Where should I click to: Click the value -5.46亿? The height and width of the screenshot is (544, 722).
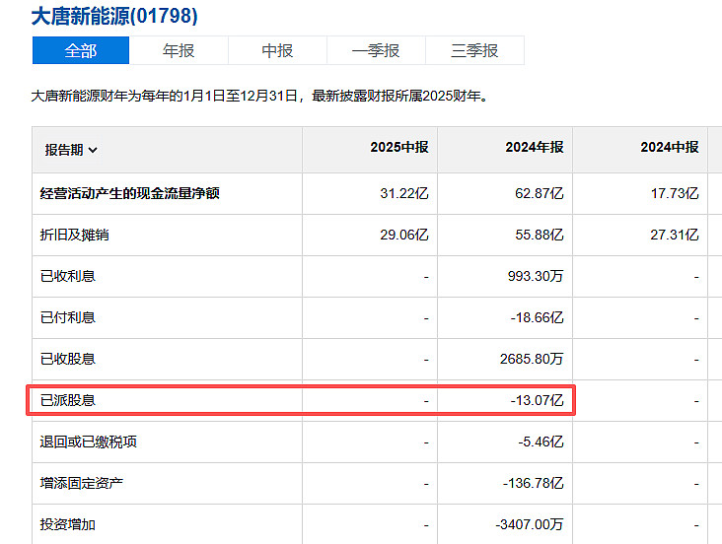(x=541, y=442)
